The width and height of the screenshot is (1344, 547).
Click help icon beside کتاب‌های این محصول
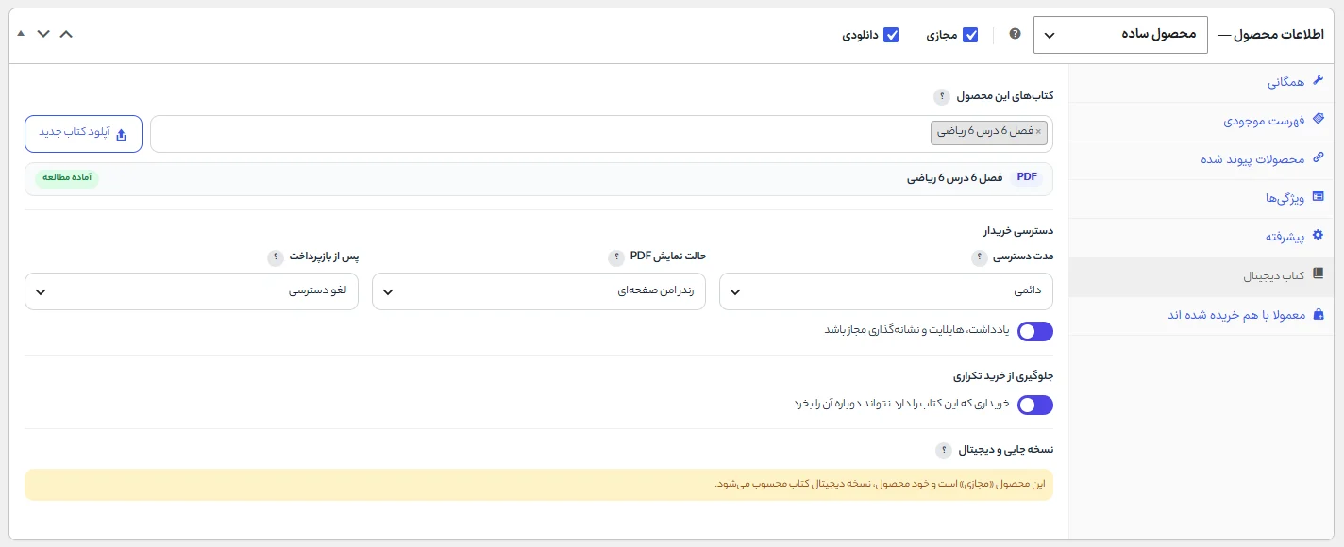coord(942,96)
